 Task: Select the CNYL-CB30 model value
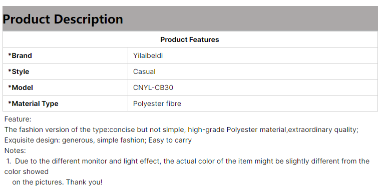(153, 87)
